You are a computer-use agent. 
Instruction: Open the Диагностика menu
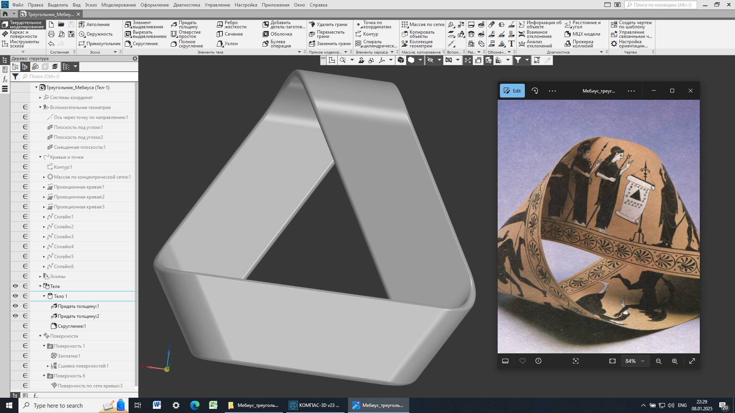[186, 5]
